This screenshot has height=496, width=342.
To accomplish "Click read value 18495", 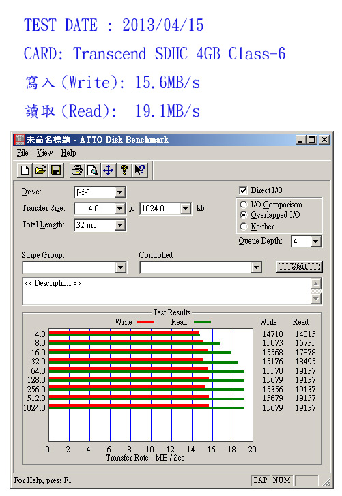I will click(306, 361).
